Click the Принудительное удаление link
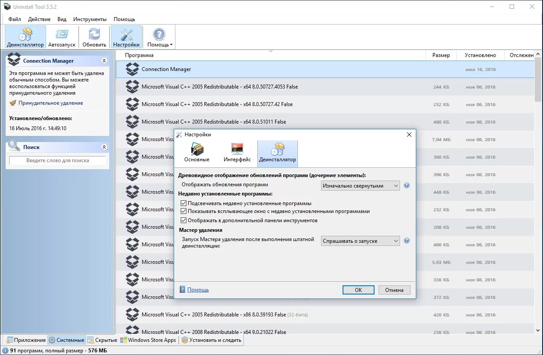543x355 pixels. click(x=50, y=103)
